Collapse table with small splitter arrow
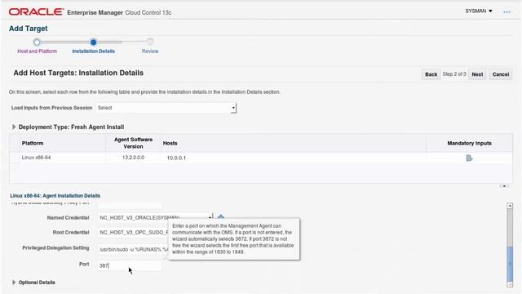The image size is (522, 294). coord(504,186)
